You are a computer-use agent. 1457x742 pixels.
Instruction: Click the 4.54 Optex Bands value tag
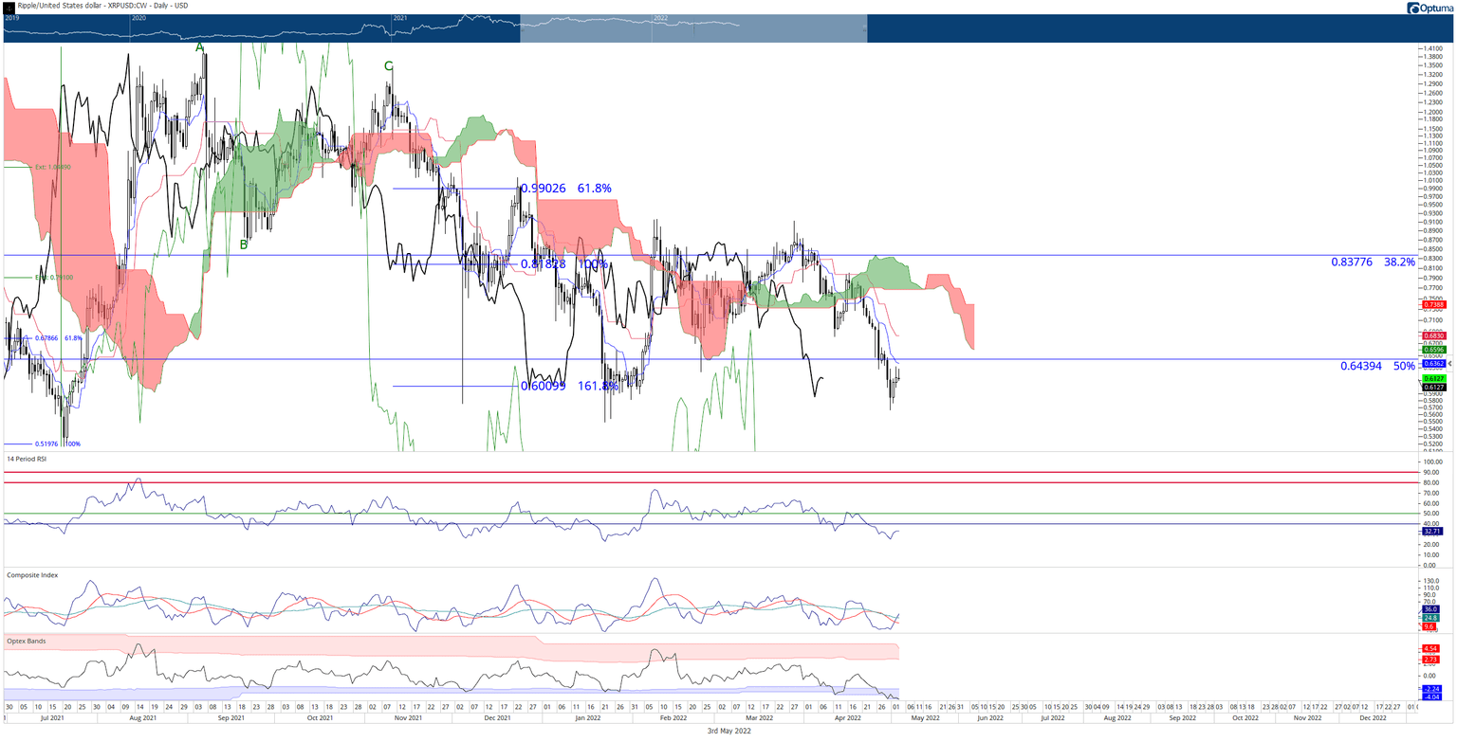pos(1431,649)
